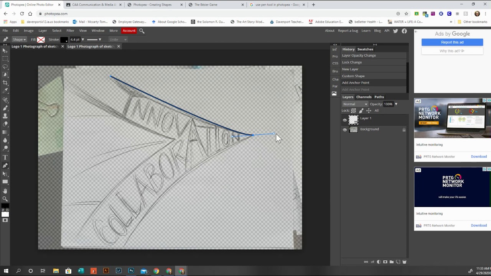491x276 pixels.
Task: Select the Dodge tool
Action: [x=5, y=148]
